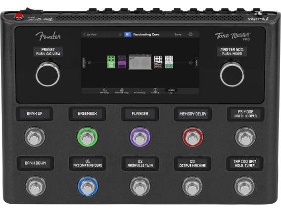Viewport: 281px width, 212px height.
Task: Select the Fender amp block
Action: (140, 62)
